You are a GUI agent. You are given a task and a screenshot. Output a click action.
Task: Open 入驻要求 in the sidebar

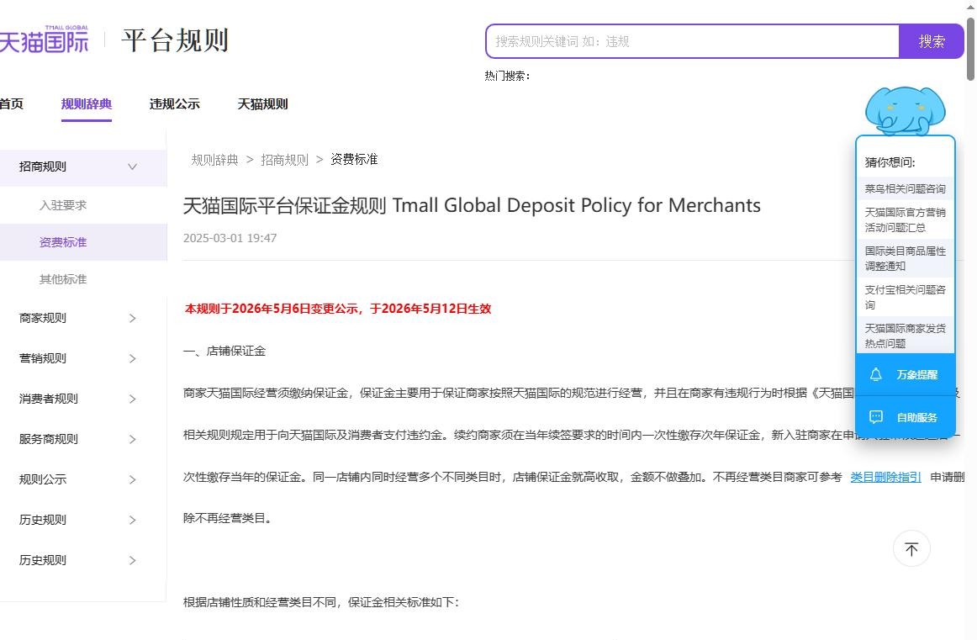pyautogui.click(x=63, y=205)
